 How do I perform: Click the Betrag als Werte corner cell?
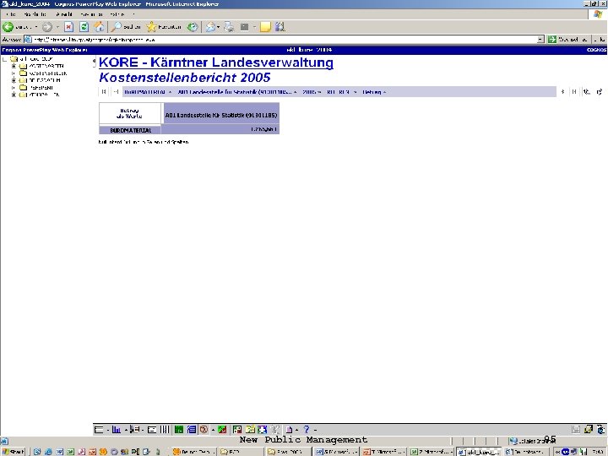coord(129,113)
